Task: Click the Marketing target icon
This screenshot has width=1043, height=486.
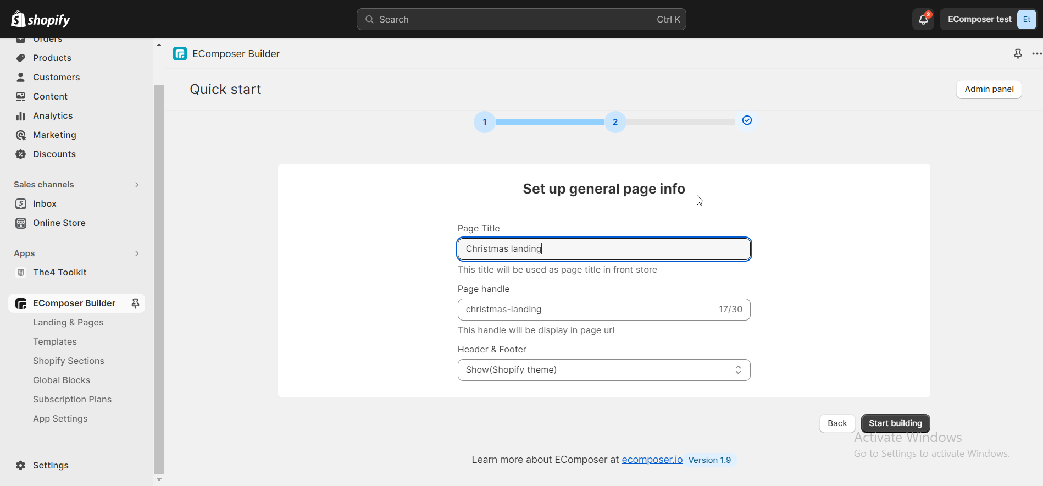Action: (x=21, y=135)
